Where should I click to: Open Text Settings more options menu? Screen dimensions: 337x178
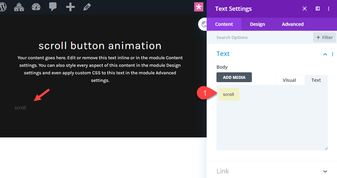click(x=329, y=8)
